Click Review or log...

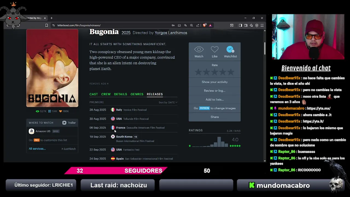pyautogui.click(x=215, y=91)
